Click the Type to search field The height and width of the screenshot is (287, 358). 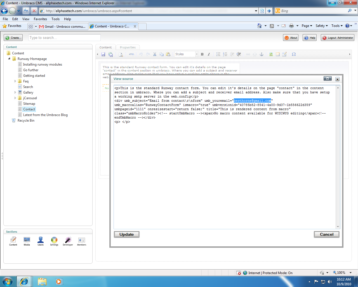tap(65, 38)
